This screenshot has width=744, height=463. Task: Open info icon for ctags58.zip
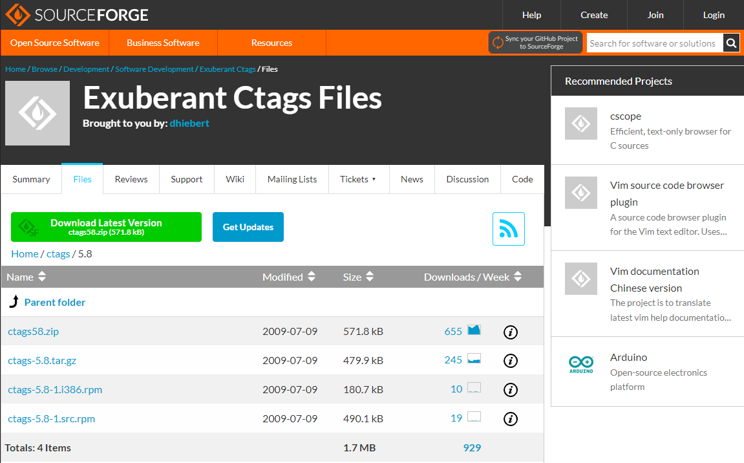[x=511, y=332]
